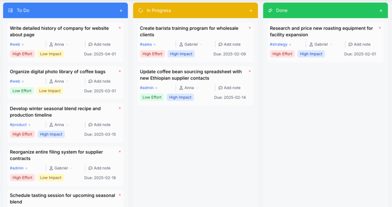The width and height of the screenshot is (392, 207).
Task: Open 'Organize digital photo library of coffee bags' title
Action: [x=58, y=72]
